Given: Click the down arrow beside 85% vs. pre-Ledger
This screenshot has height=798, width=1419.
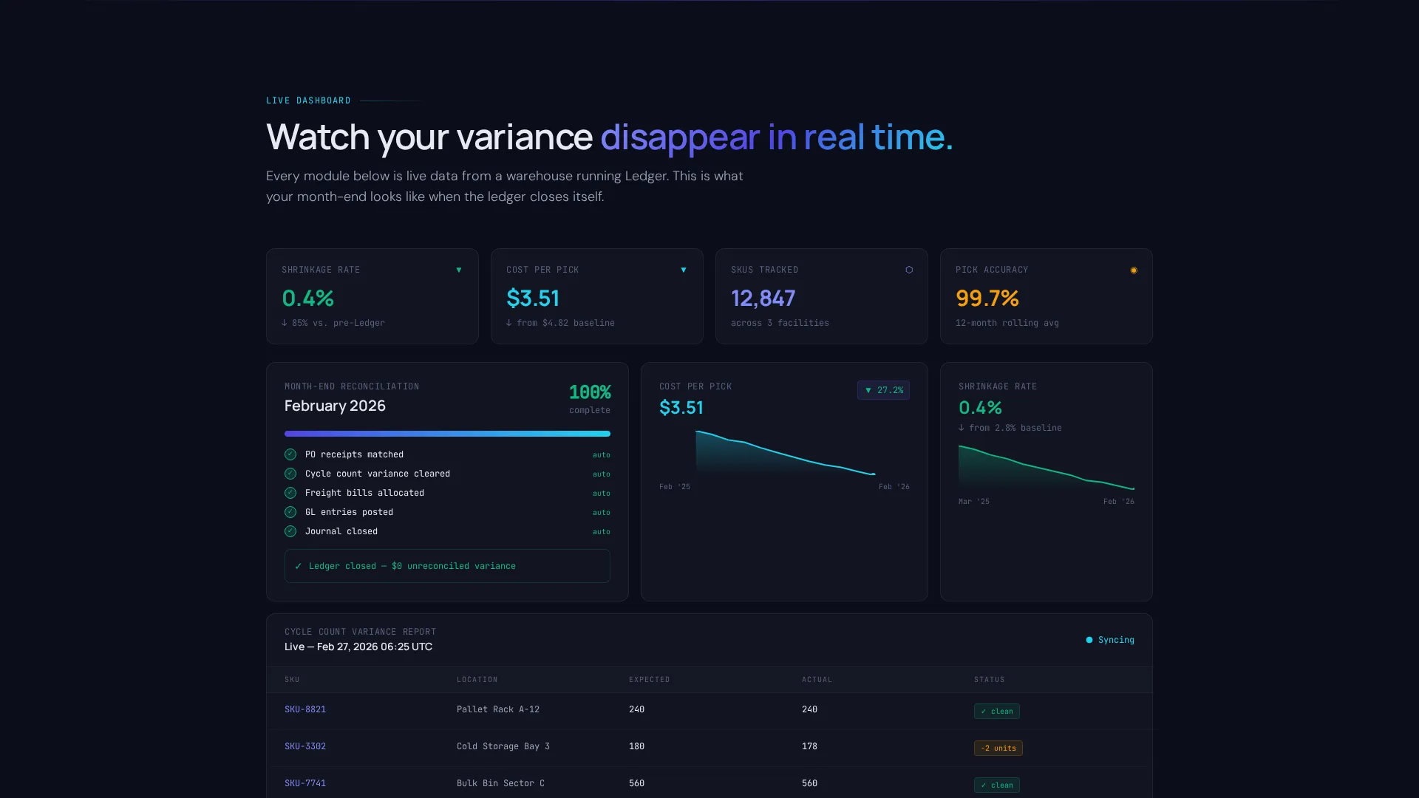Looking at the screenshot, I should [x=285, y=323].
